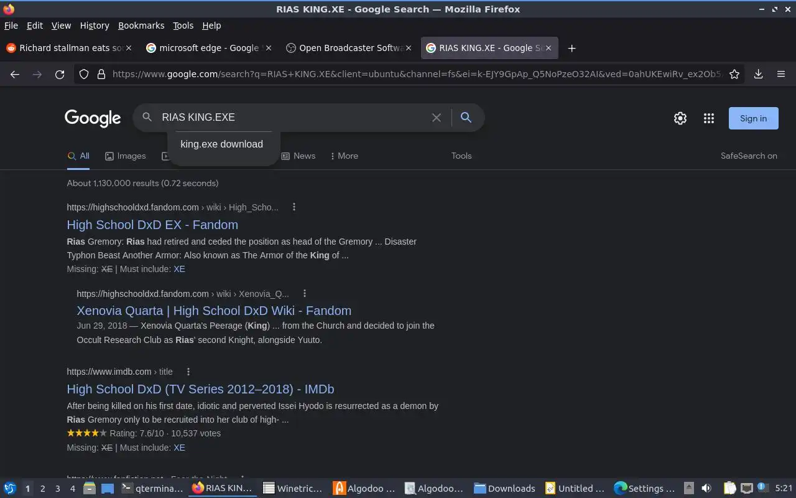Open the file manager taskbar icon
Screen dimensions: 796x498
(x=89, y=489)
